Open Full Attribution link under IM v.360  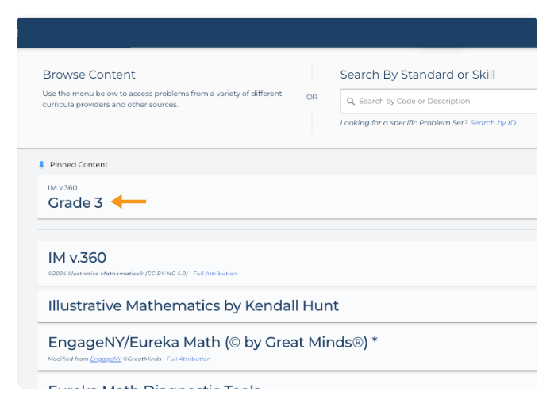click(x=215, y=274)
